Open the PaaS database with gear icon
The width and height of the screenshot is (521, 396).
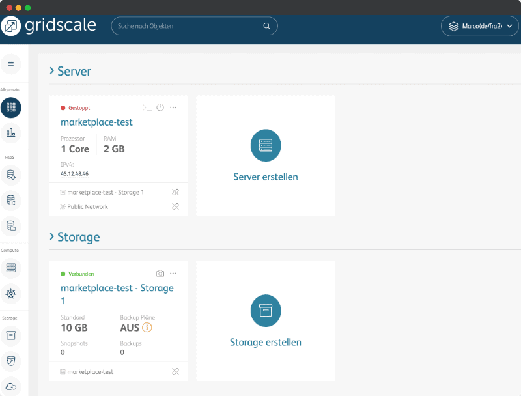point(11,201)
